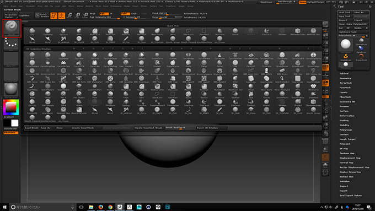375x211 pixels.
Task: Open the Displacement Map section
Action: 350,158
